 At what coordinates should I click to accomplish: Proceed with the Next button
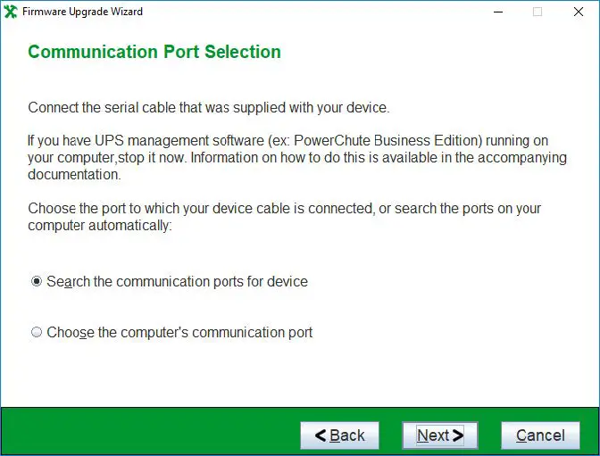click(x=440, y=435)
